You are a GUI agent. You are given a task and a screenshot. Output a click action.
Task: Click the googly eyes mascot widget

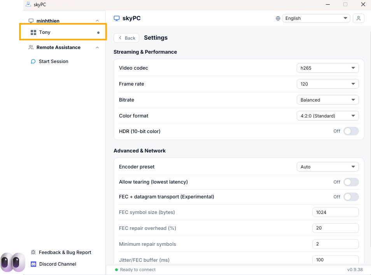click(13, 262)
